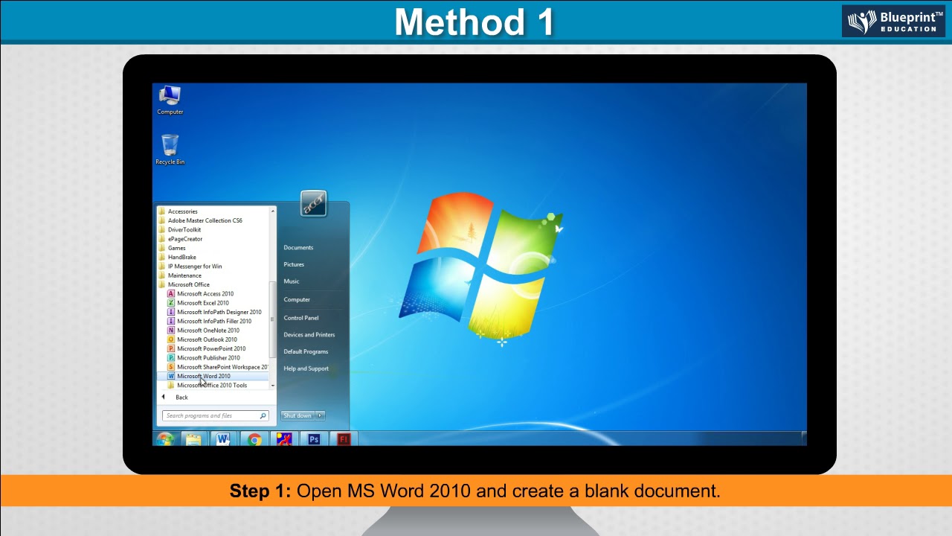Click the Microsoft PowerPoint 2010 icon

(x=171, y=348)
